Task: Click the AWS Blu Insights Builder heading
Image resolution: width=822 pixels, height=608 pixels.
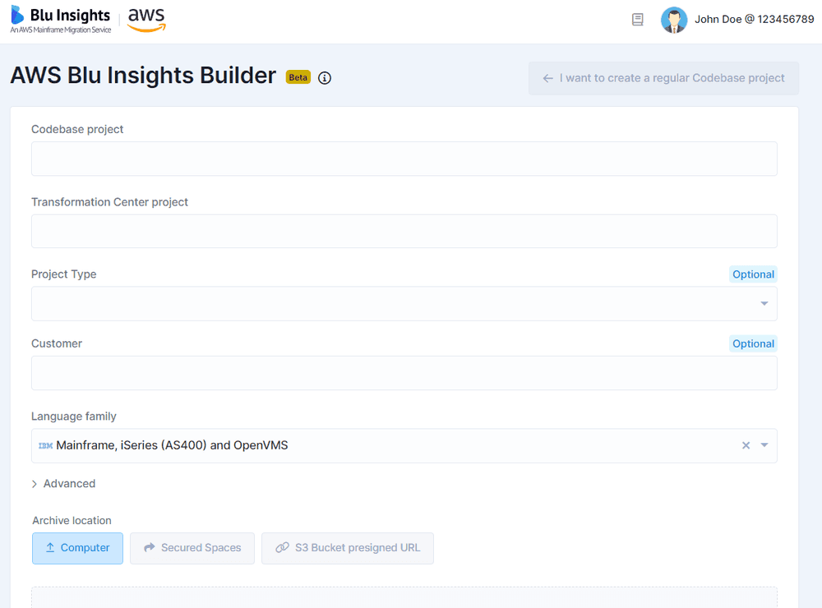Action: pyautogui.click(x=143, y=76)
